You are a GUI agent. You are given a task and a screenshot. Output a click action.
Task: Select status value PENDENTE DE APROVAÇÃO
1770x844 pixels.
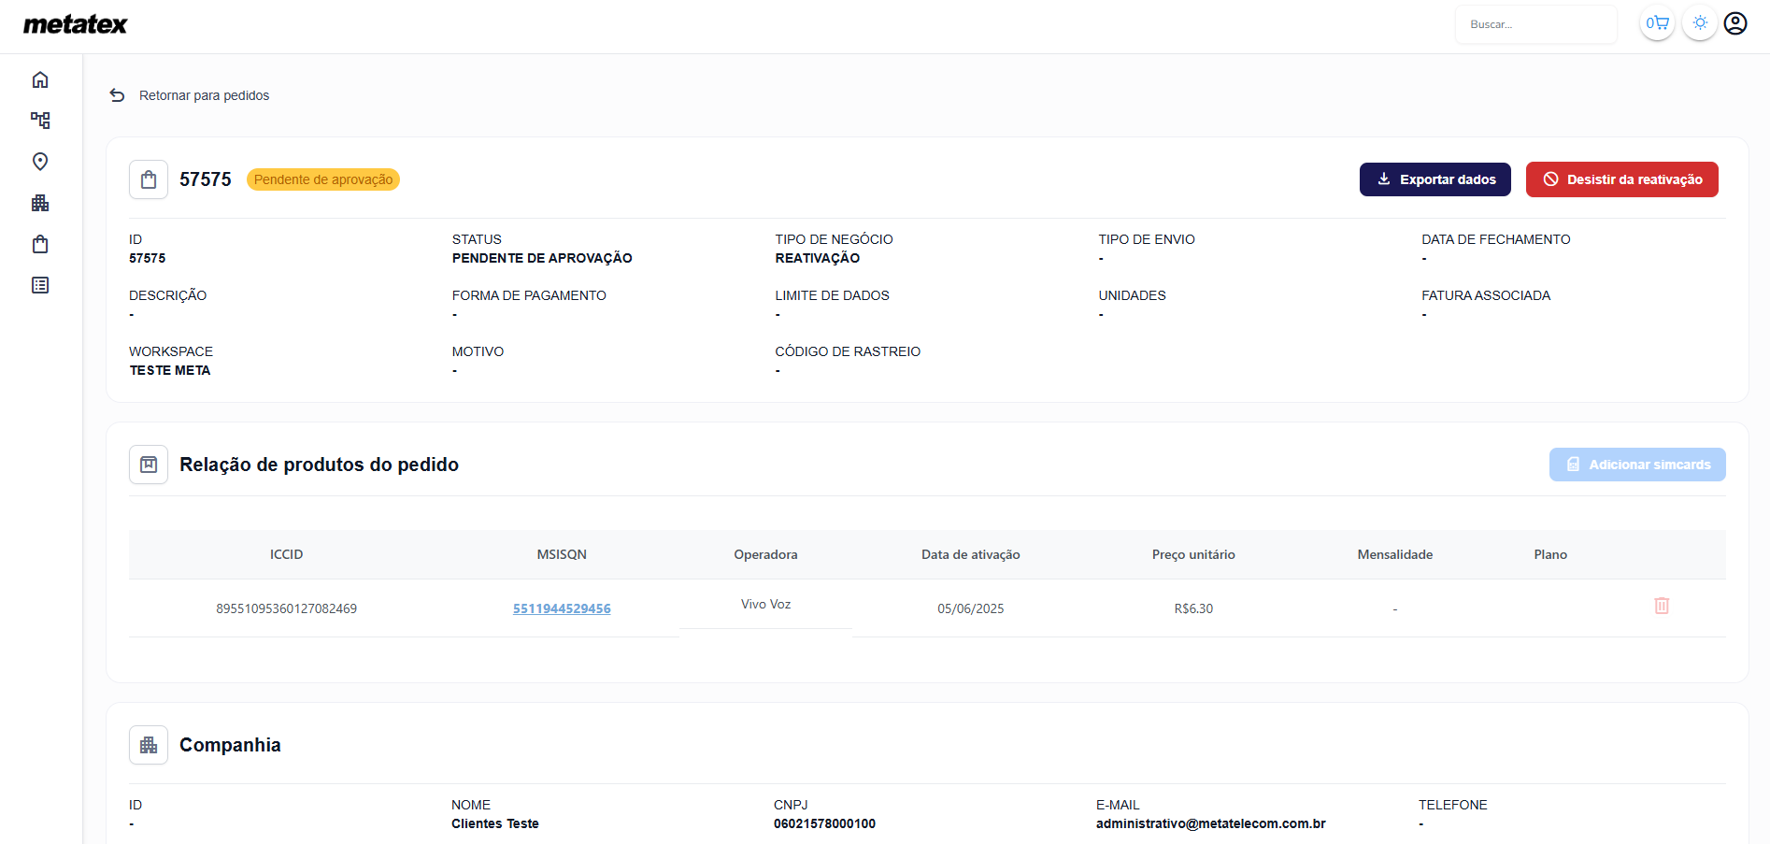[542, 258]
